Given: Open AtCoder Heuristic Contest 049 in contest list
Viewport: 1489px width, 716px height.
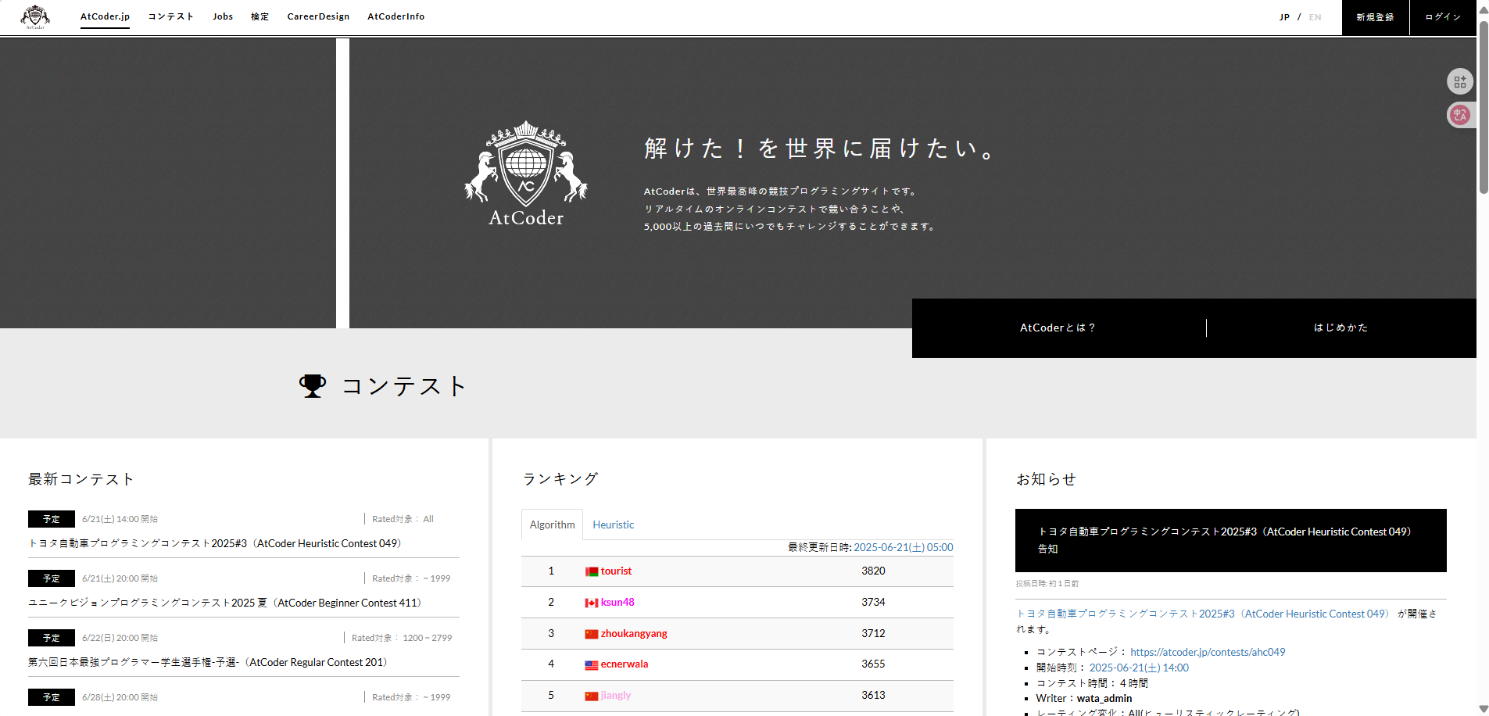Looking at the screenshot, I should [x=215, y=543].
